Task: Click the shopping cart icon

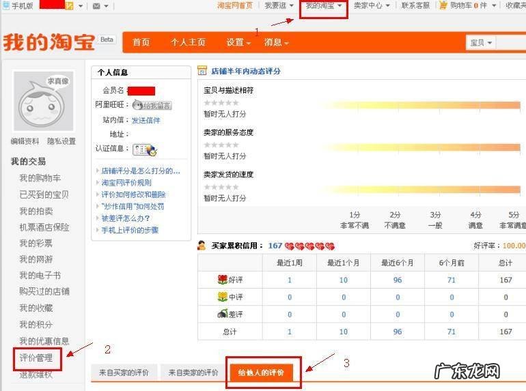Action: click(x=443, y=5)
